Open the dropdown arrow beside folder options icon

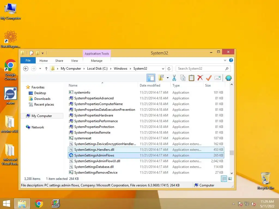(x=168, y=78)
